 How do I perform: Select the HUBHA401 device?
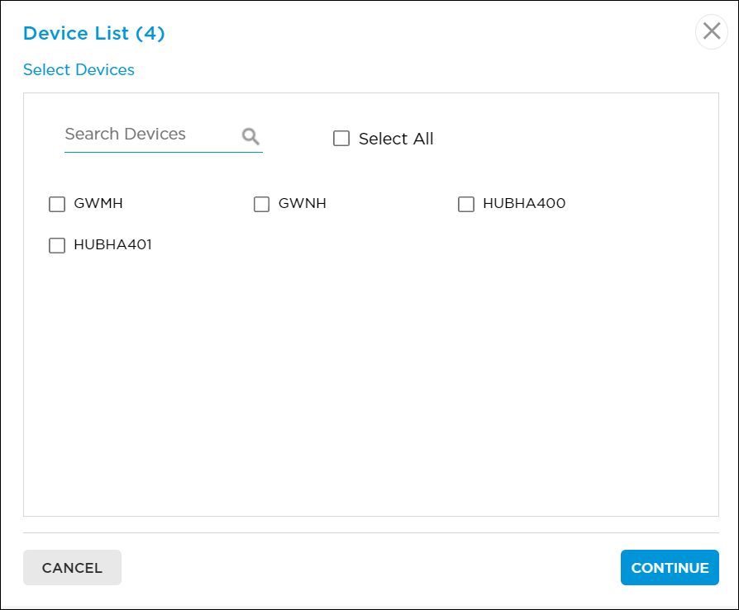click(x=56, y=245)
